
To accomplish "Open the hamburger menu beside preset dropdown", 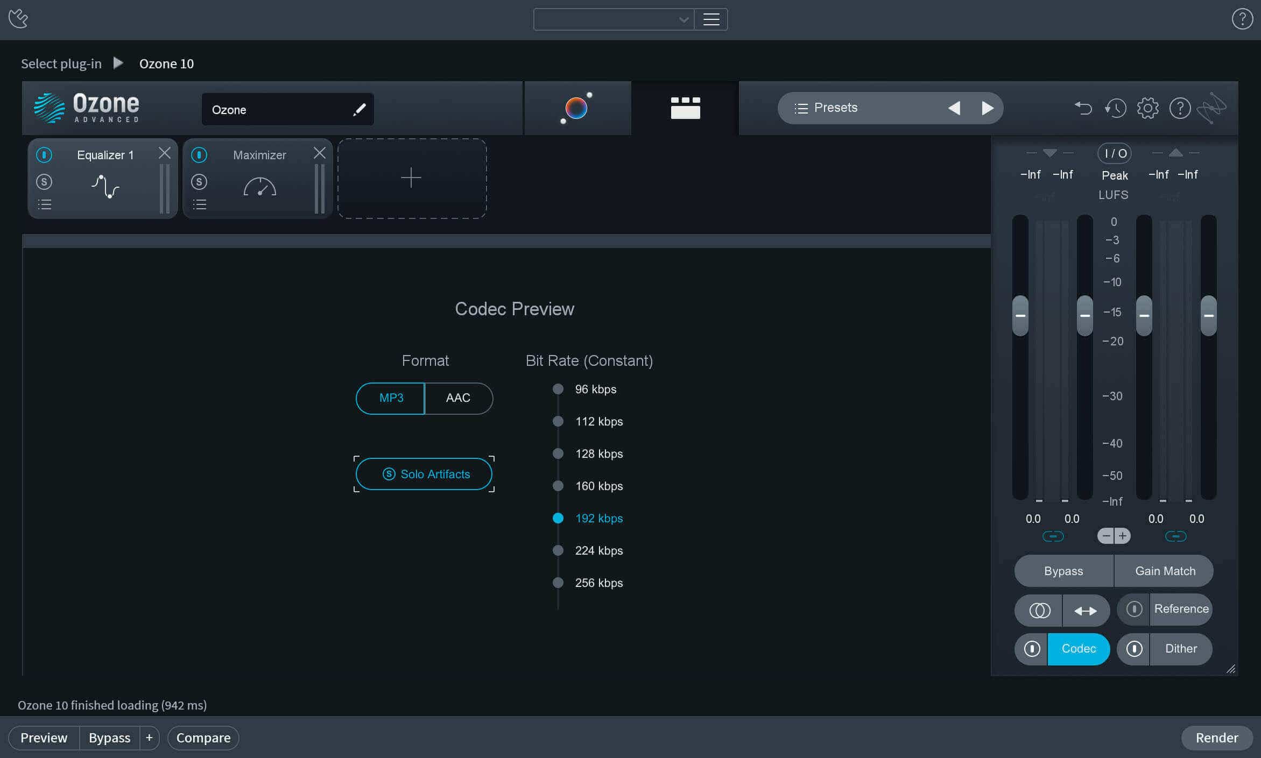I will click(711, 19).
